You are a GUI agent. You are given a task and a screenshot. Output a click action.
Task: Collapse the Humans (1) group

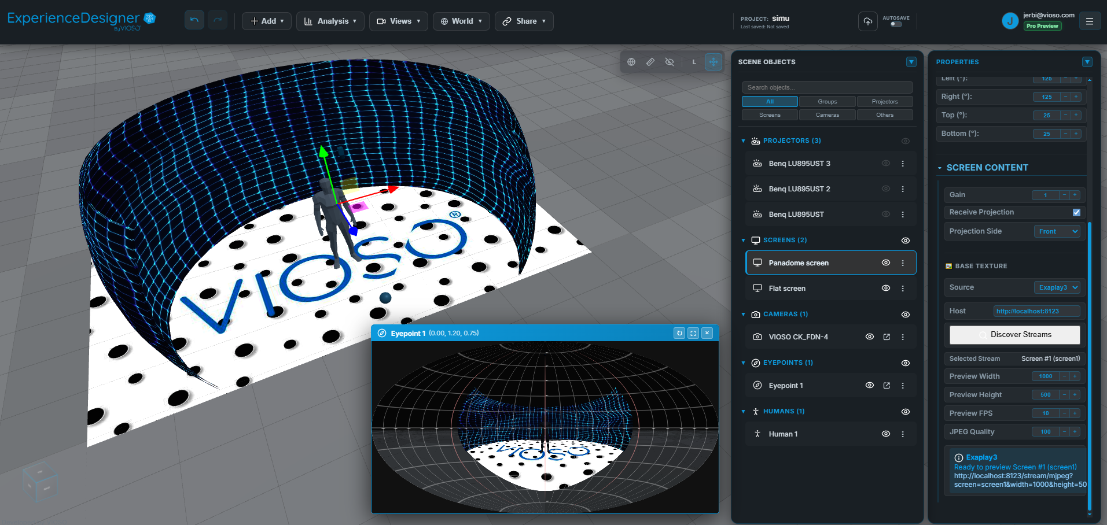tap(744, 412)
